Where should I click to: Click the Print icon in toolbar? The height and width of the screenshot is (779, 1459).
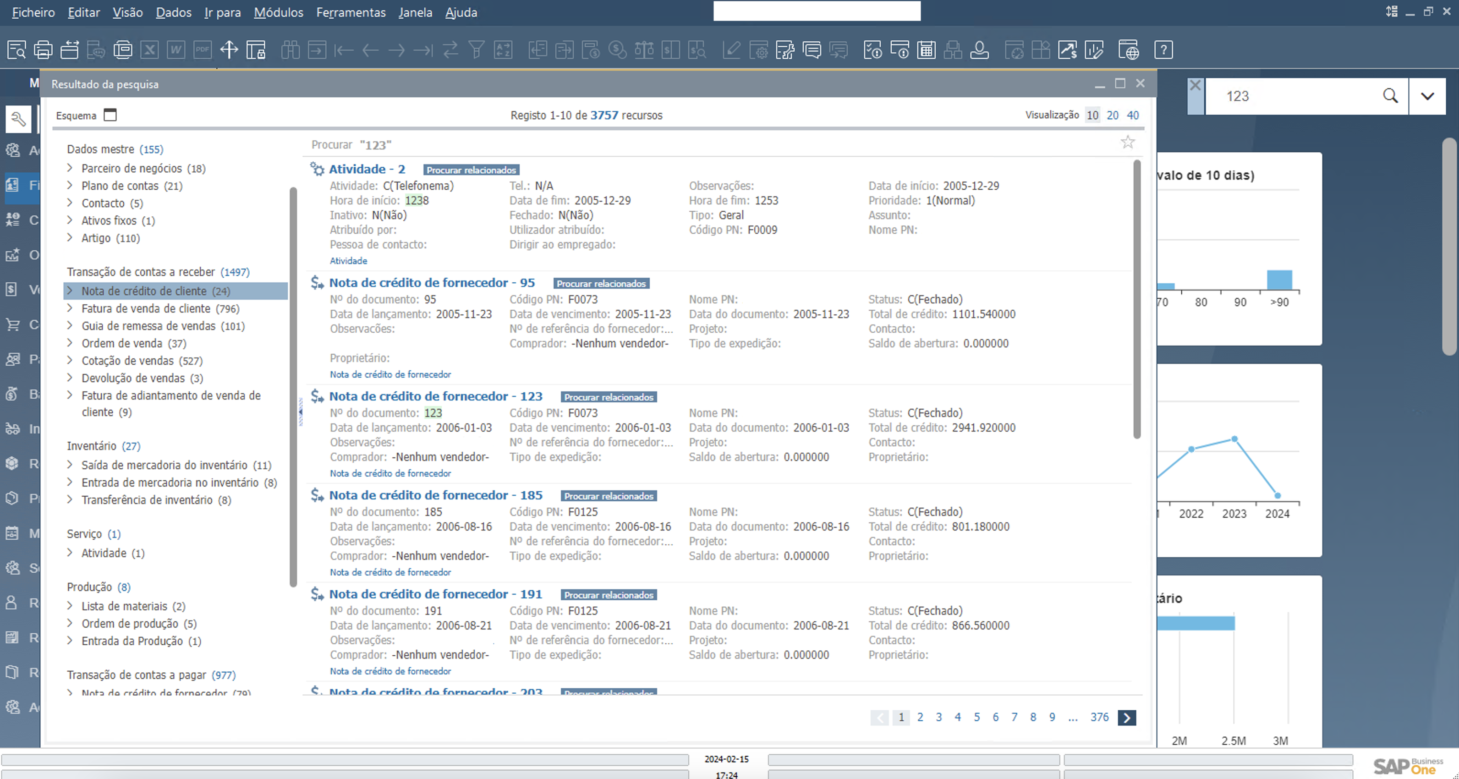click(x=43, y=50)
